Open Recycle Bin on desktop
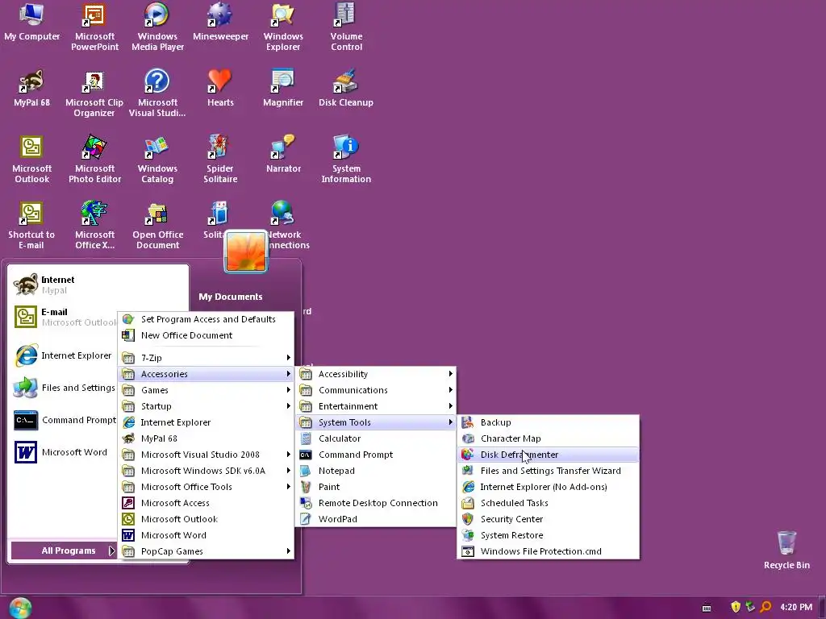Image resolution: width=826 pixels, height=619 pixels. [x=786, y=550]
